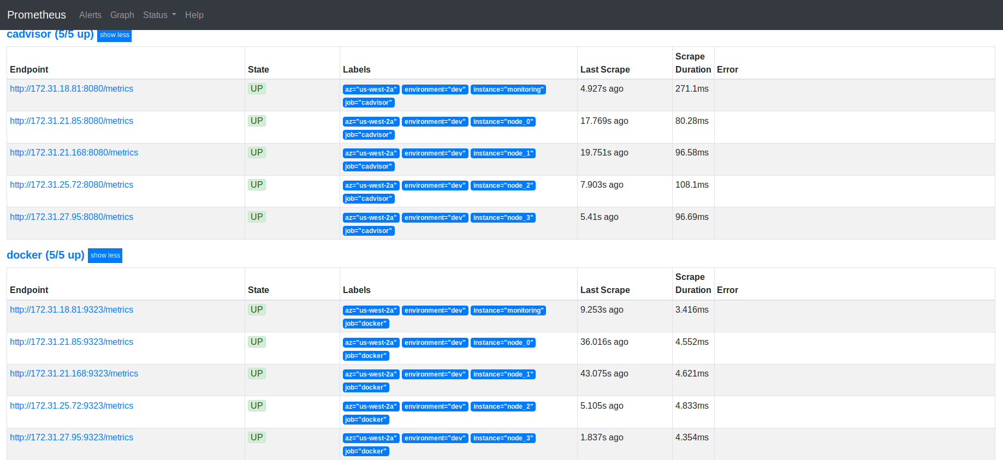This screenshot has height=460, width=1003.
Task: Open endpoint http://172.31.25.72:8080/metrics
Action: 72,184
